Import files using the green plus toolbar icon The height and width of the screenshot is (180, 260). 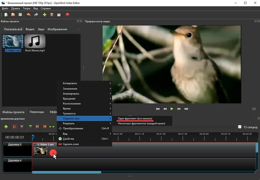(45, 15)
